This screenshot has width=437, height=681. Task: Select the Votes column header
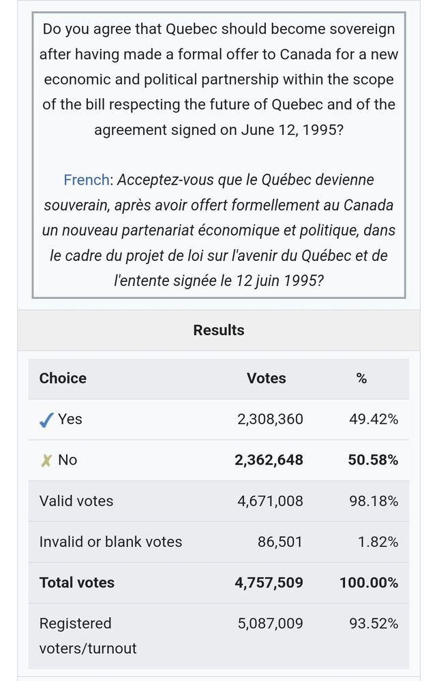pyautogui.click(x=266, y=378)
